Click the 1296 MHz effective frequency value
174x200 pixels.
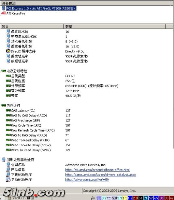coord(72,91)
